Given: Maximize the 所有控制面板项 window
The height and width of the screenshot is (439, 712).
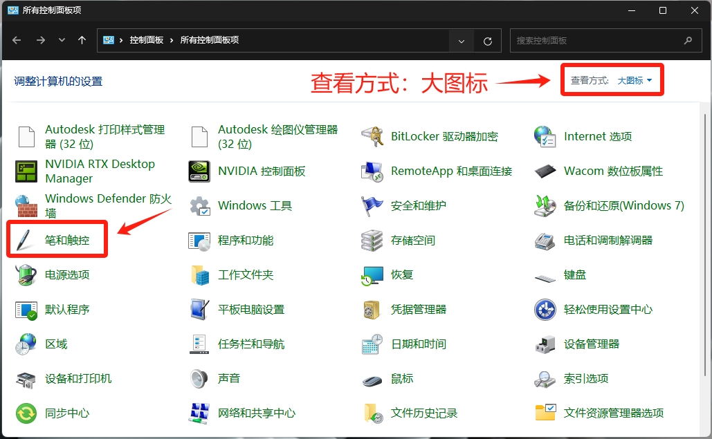Looking at the screenshot, I should (663, 10).
